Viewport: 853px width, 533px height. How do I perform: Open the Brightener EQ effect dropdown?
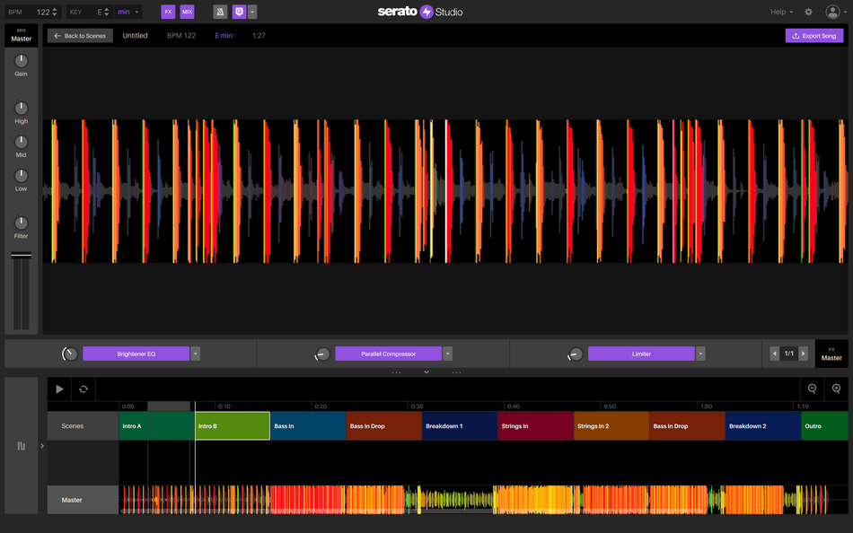point(195,354)
